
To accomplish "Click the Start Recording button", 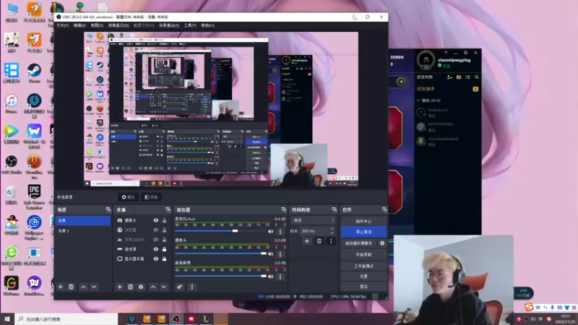I will (363, 255).
